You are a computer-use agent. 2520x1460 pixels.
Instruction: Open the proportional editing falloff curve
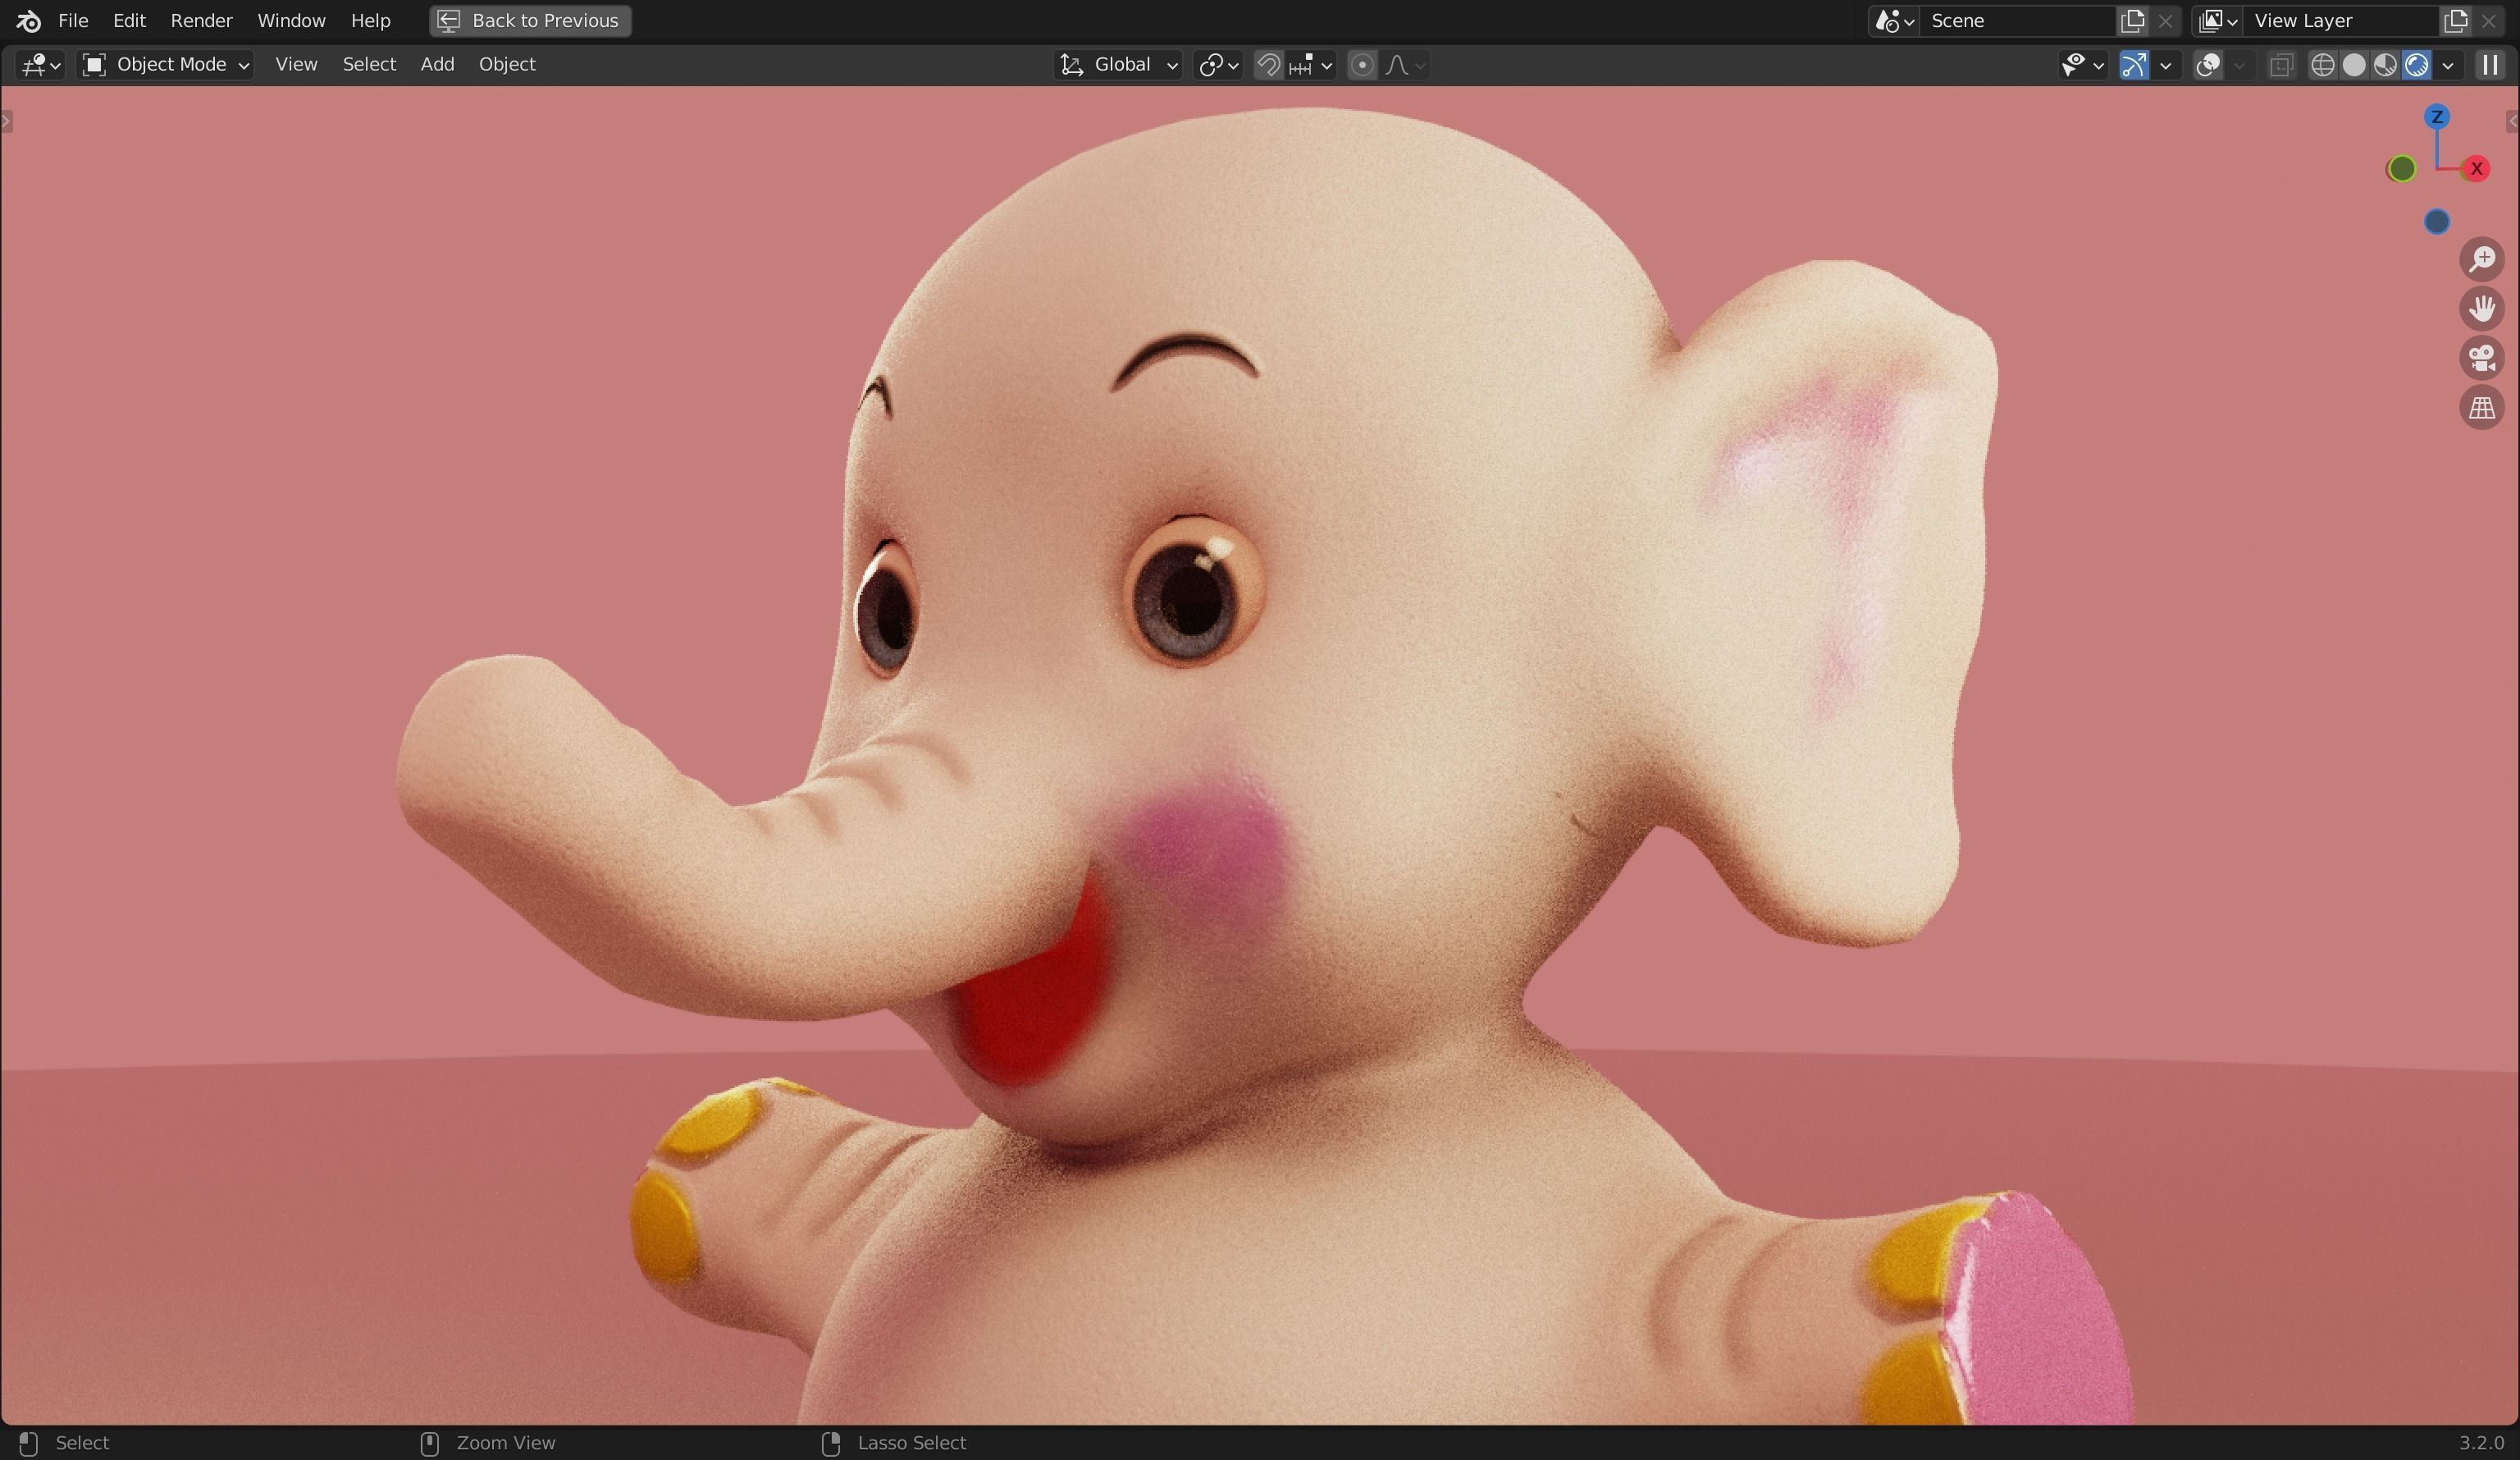pyautogui.click(x=1405, y=65)
